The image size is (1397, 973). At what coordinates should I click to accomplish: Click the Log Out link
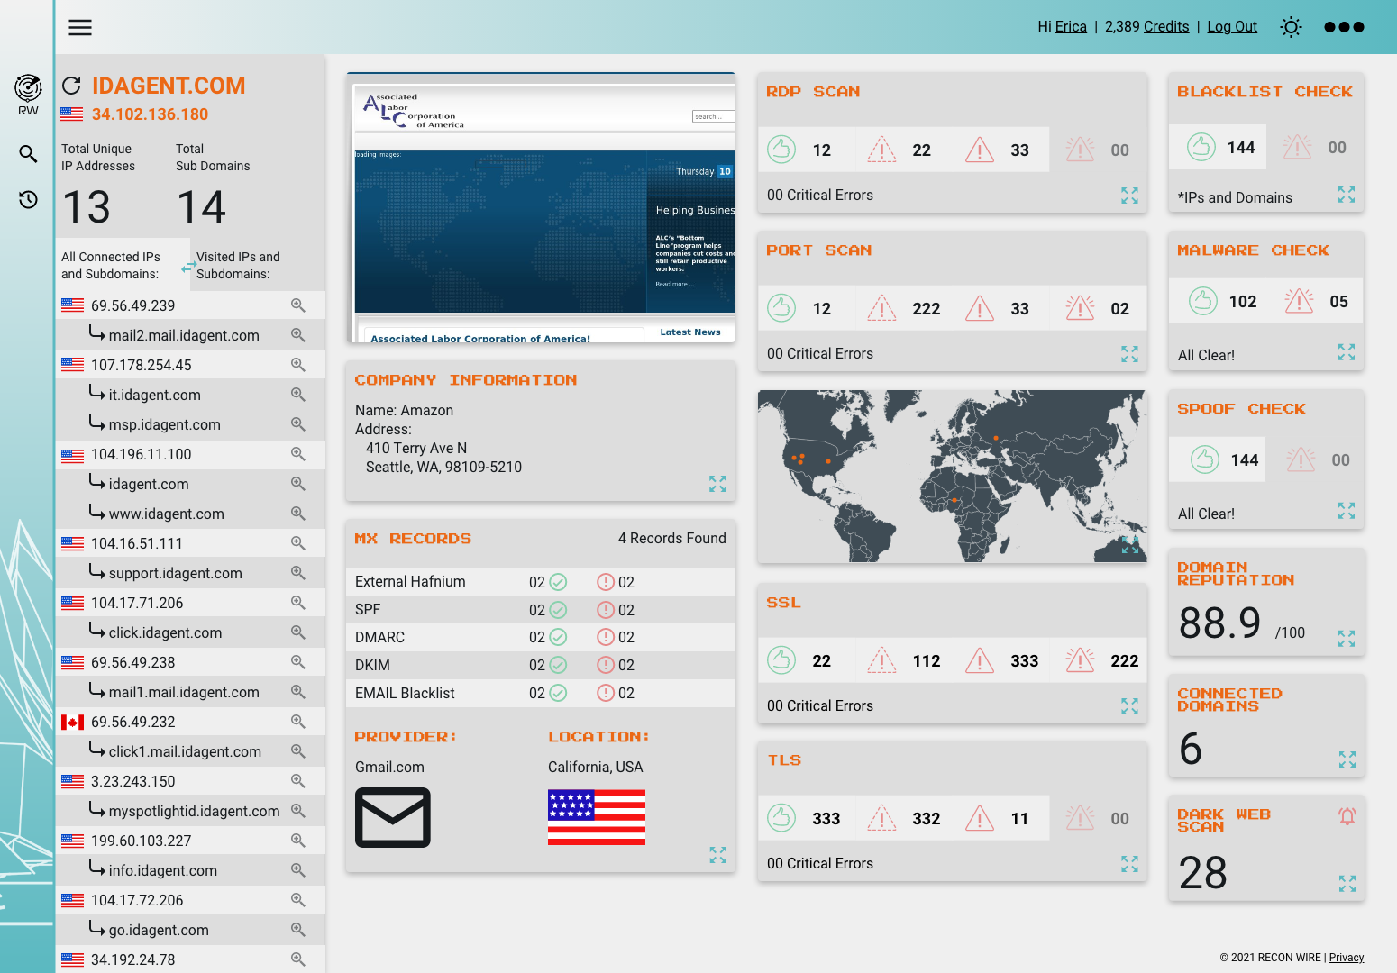click(1232, 27)
